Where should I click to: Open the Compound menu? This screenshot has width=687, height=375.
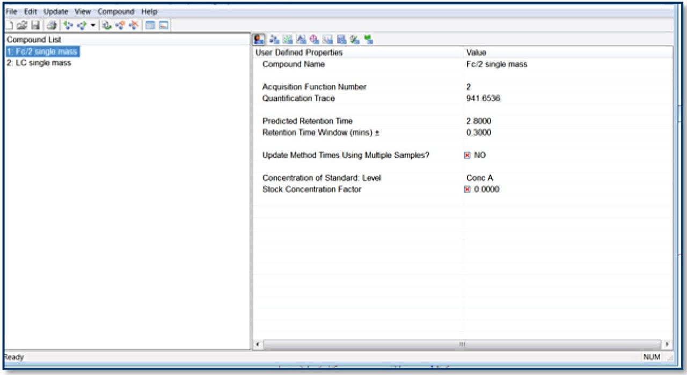pyautogui.click(x=115, y=11)
